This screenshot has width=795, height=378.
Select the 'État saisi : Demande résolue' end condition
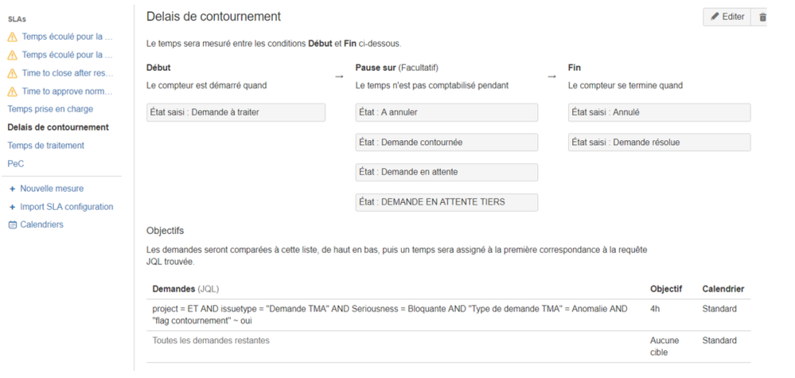click(x=659, y=142)
